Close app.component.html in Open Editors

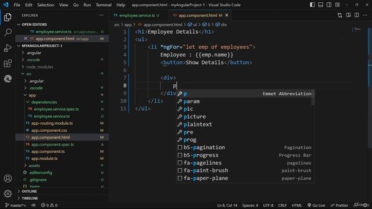tap(26, 38)
